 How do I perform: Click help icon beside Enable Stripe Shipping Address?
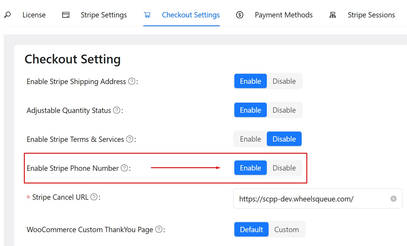[132, 81]
